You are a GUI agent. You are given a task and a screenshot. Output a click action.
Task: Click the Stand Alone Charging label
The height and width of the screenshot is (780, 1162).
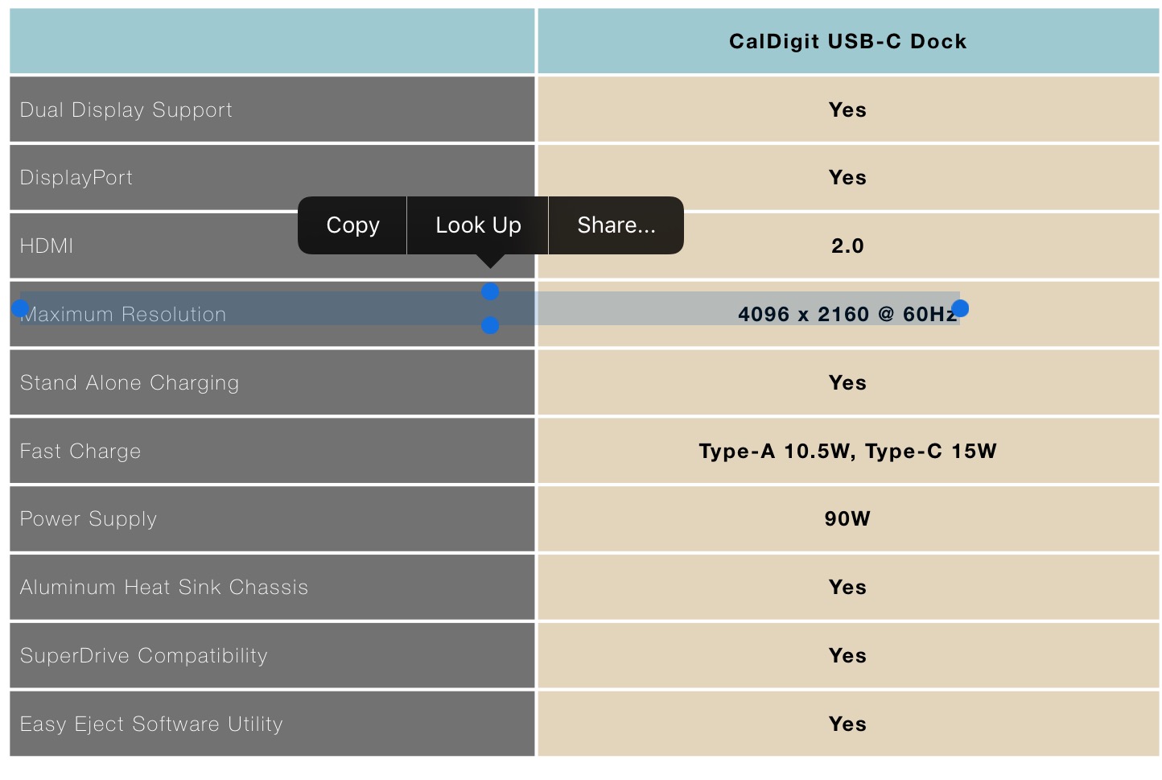click(130, 383)
